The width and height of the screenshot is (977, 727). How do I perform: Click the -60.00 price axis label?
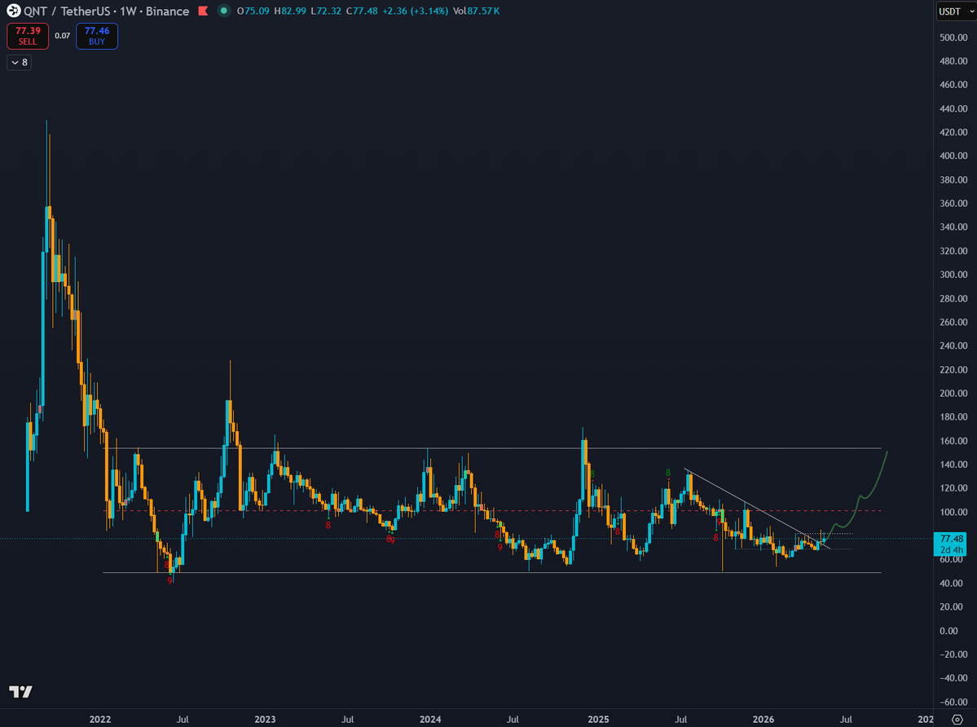953,702
